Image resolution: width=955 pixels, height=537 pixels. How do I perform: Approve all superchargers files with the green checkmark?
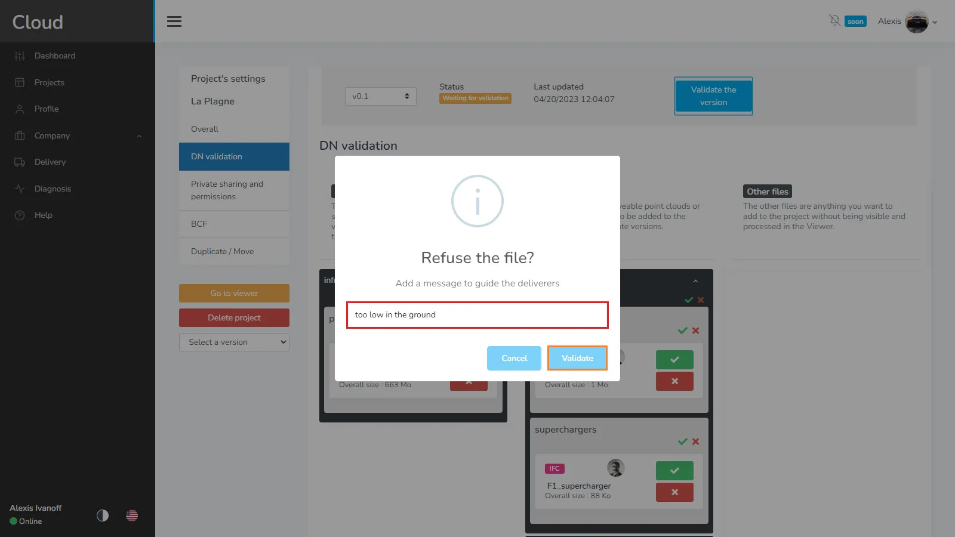pos(683,442)
